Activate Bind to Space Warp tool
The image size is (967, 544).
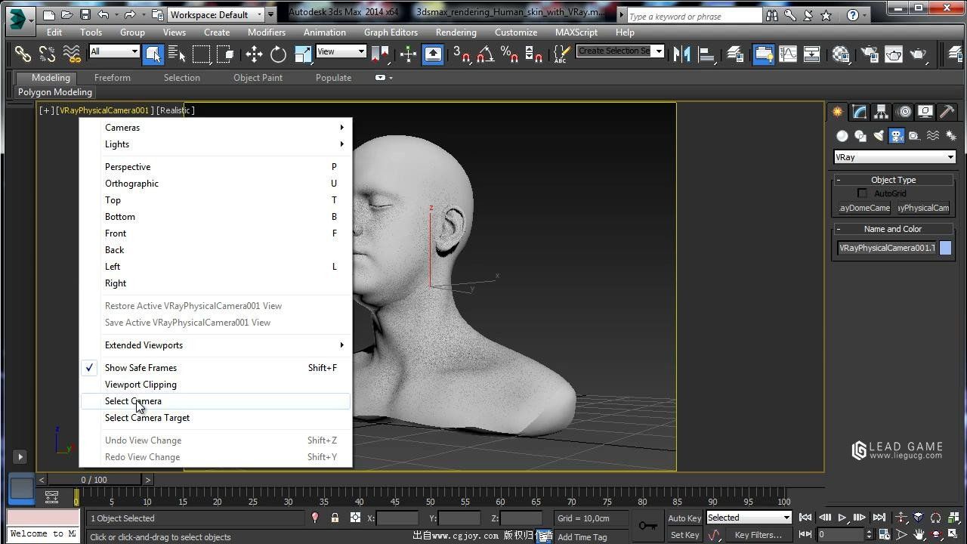(x=72, y=54)
